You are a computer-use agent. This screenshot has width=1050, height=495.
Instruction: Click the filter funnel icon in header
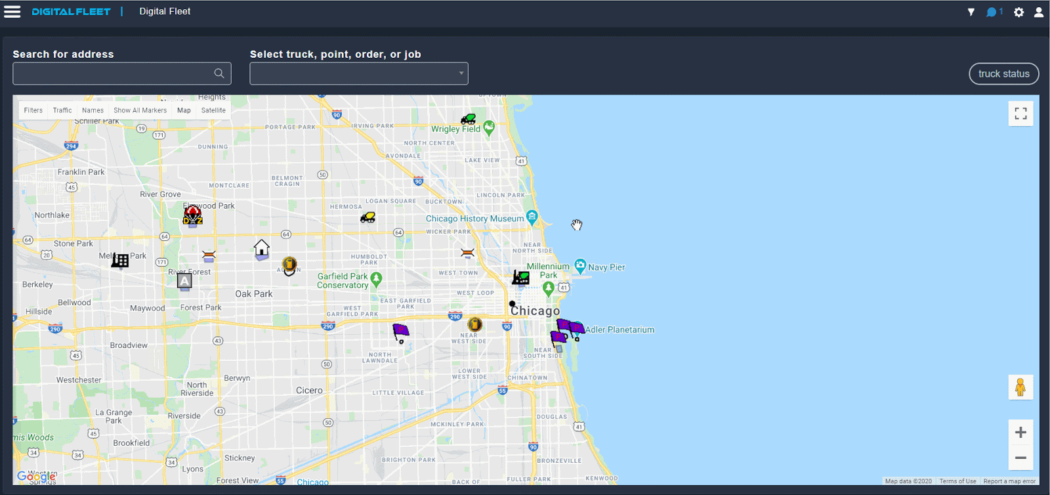point(971,12)
